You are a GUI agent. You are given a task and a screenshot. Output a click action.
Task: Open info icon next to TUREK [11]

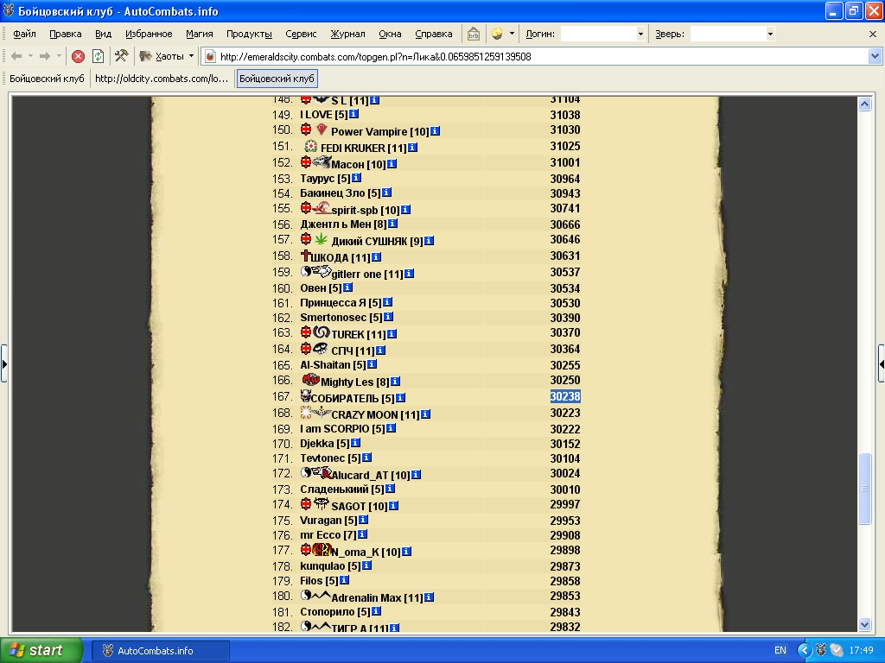coord(392,334)
